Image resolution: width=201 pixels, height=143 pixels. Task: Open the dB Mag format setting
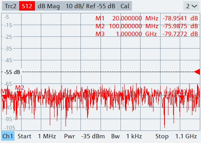(49, 6)
